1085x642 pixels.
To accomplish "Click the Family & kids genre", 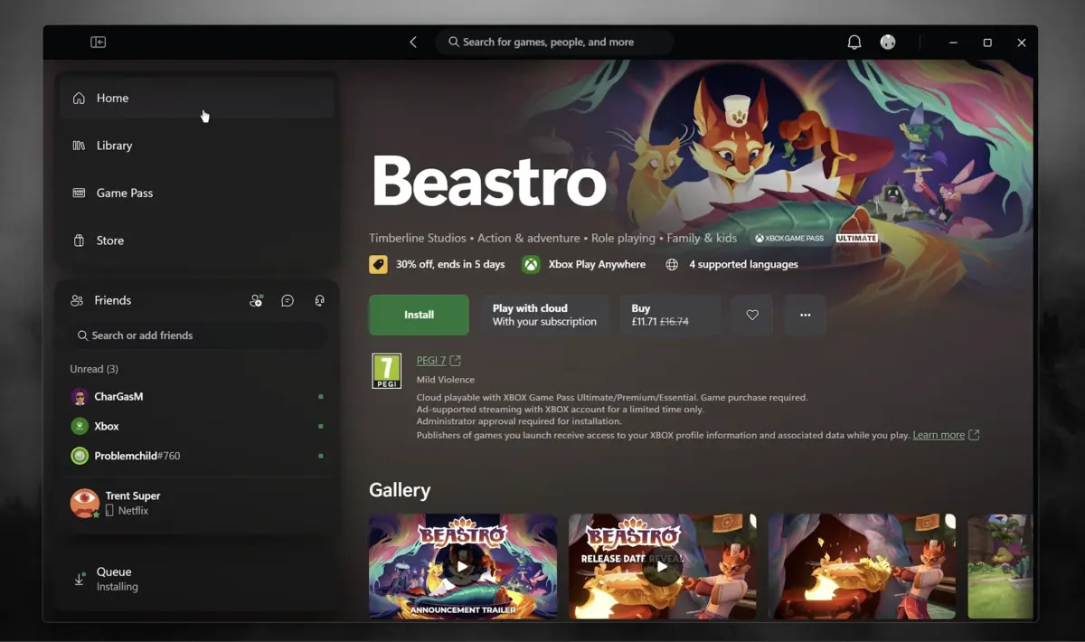I will click(x=702, y=238).
